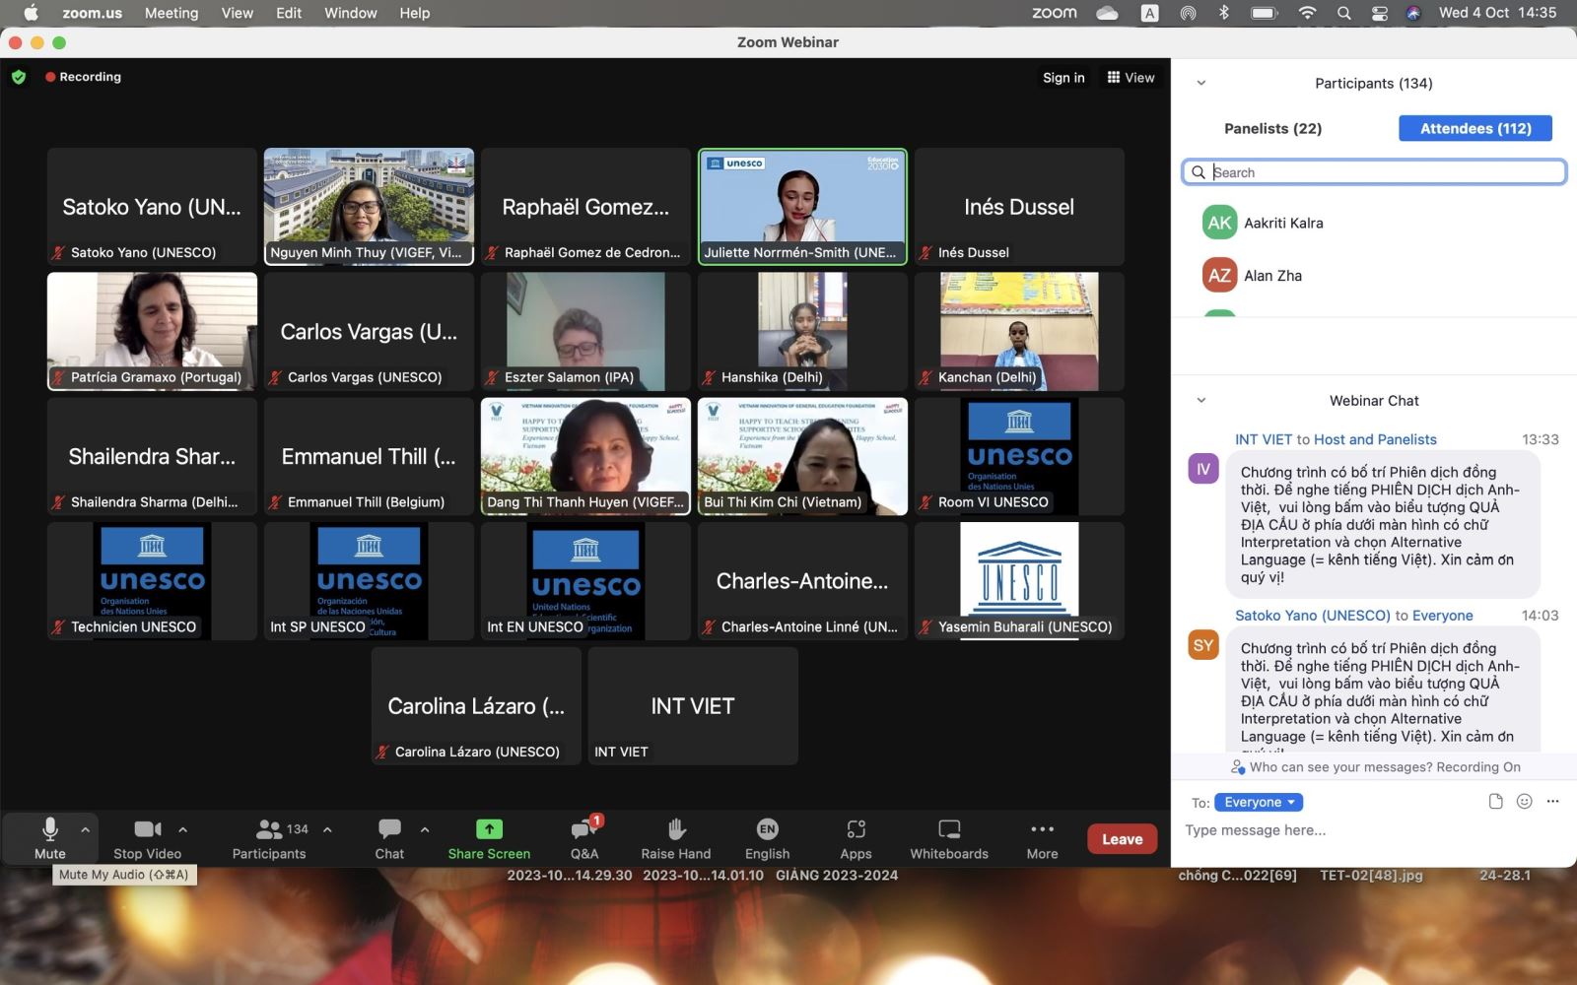
Task: Click 'Who can see your messages?' notice
Action: click(1375, 767)
